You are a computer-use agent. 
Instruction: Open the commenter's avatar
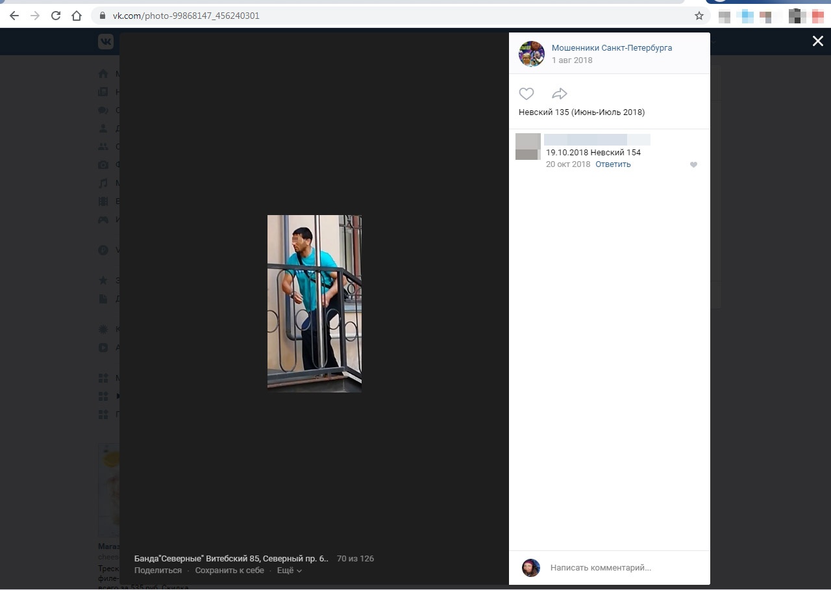528,146
